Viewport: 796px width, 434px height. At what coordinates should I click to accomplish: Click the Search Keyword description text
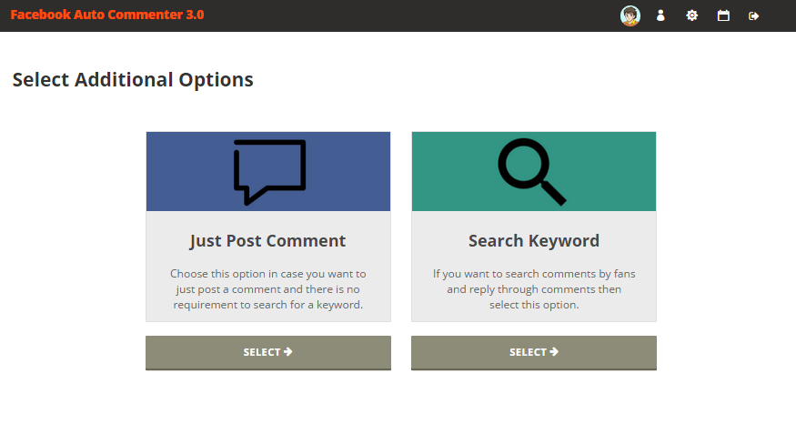(x=534, y=289)
